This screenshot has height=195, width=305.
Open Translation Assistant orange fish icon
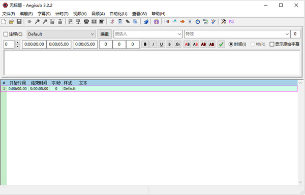pos(182,21)
